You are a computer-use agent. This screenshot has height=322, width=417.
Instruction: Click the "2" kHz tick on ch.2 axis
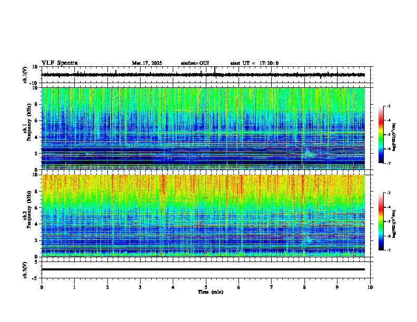click(37, 240)
